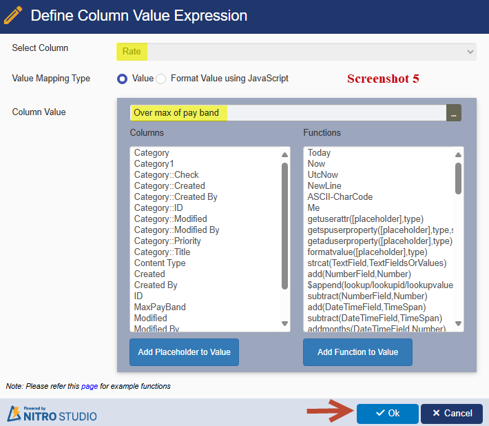Viewport: 489px width, 426px height.
Task: Click the Nitro Studio logo
Action: click(x=52, y=414)
